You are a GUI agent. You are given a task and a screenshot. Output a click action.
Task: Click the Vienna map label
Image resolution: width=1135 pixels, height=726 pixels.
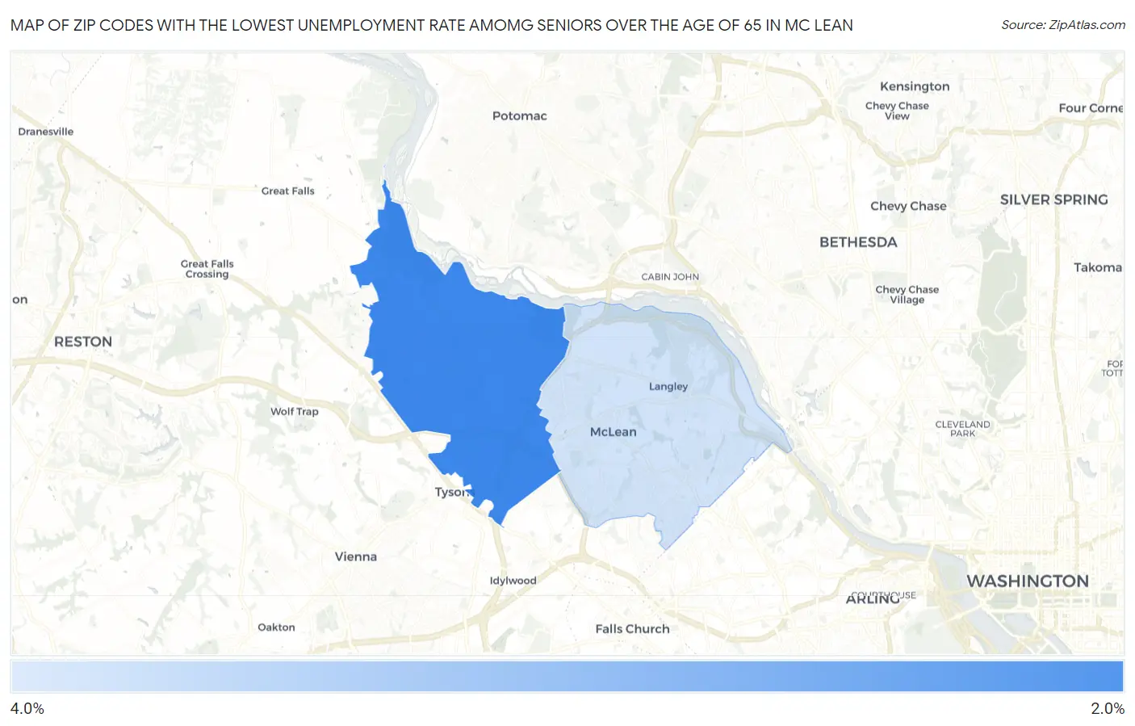[x=356, y=556]
